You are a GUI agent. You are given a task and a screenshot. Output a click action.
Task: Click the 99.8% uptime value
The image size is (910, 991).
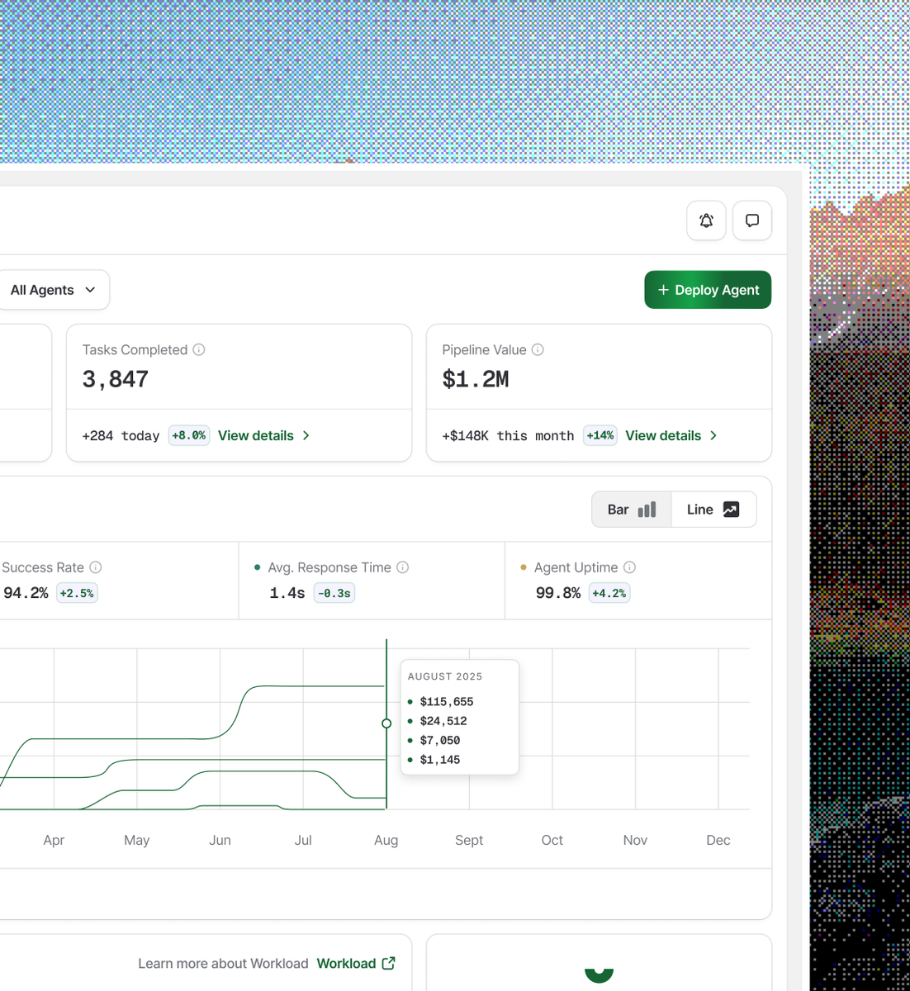point(558,593)
